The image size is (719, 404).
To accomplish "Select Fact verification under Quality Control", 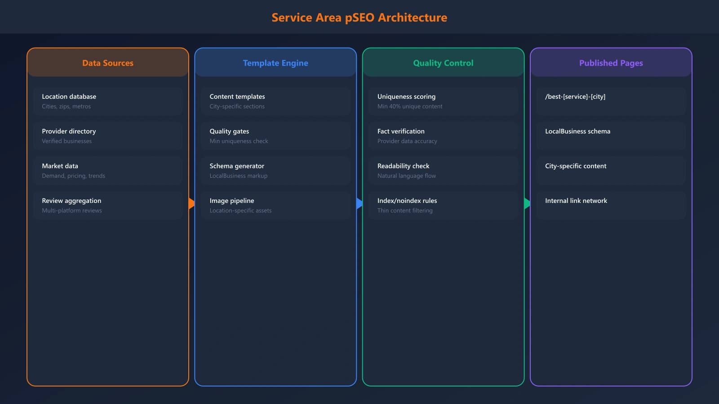I will tap(443, 136).
